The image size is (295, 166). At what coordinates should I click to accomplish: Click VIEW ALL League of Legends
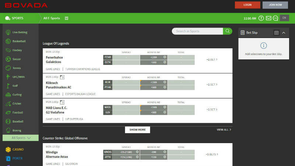(224, 130)
